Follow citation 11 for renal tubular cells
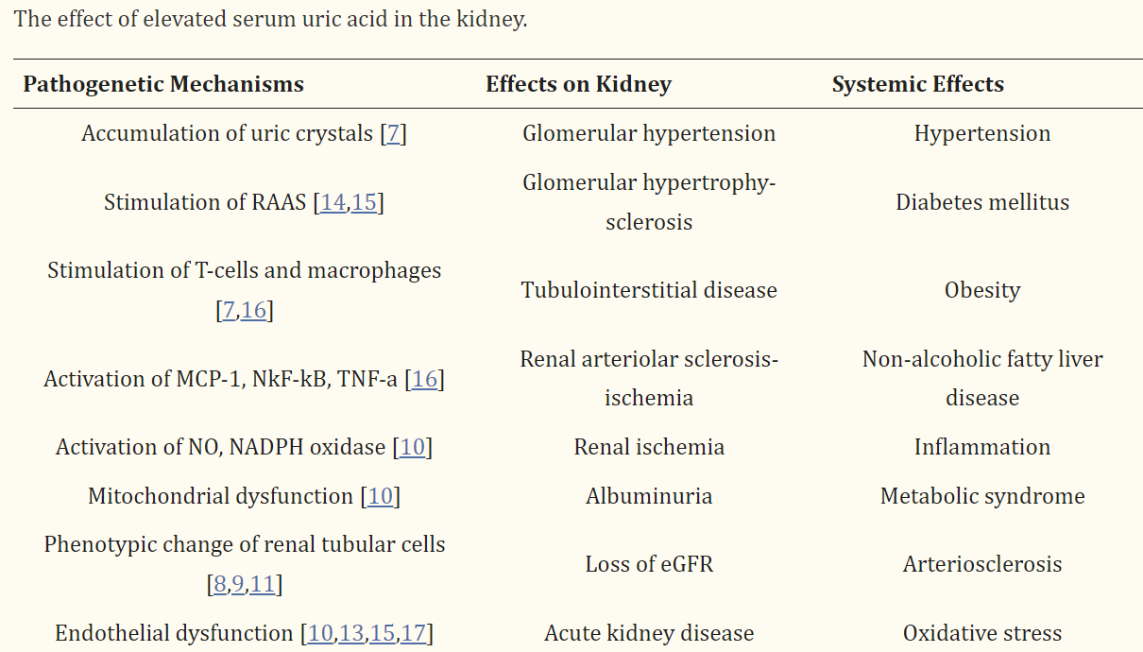Viewport: 1143px width, 652px height. pos(263,585)
